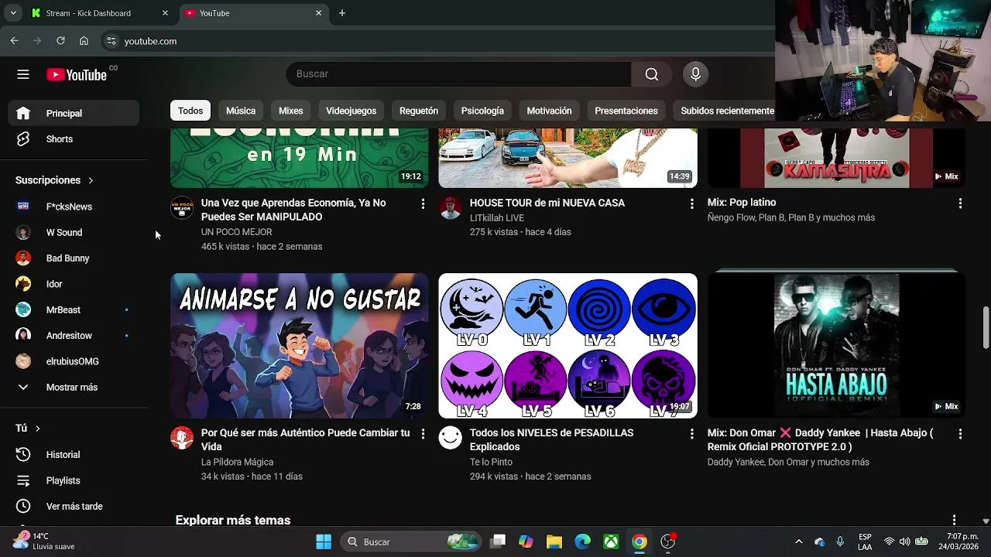Open Todos los NIVELES de PESADILLAS title
This screenshot has height=557, width=991.
[551, 439]
